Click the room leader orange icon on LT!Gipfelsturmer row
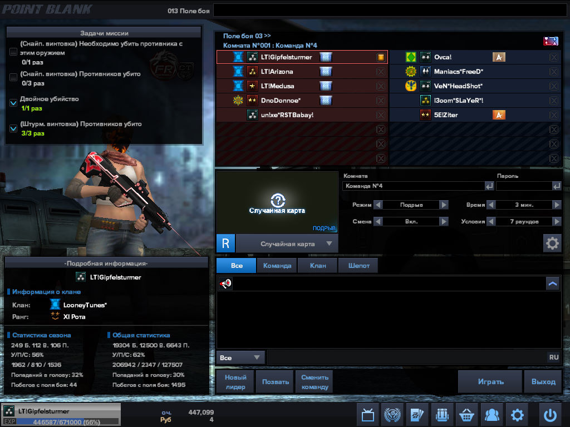 (381, 57)
